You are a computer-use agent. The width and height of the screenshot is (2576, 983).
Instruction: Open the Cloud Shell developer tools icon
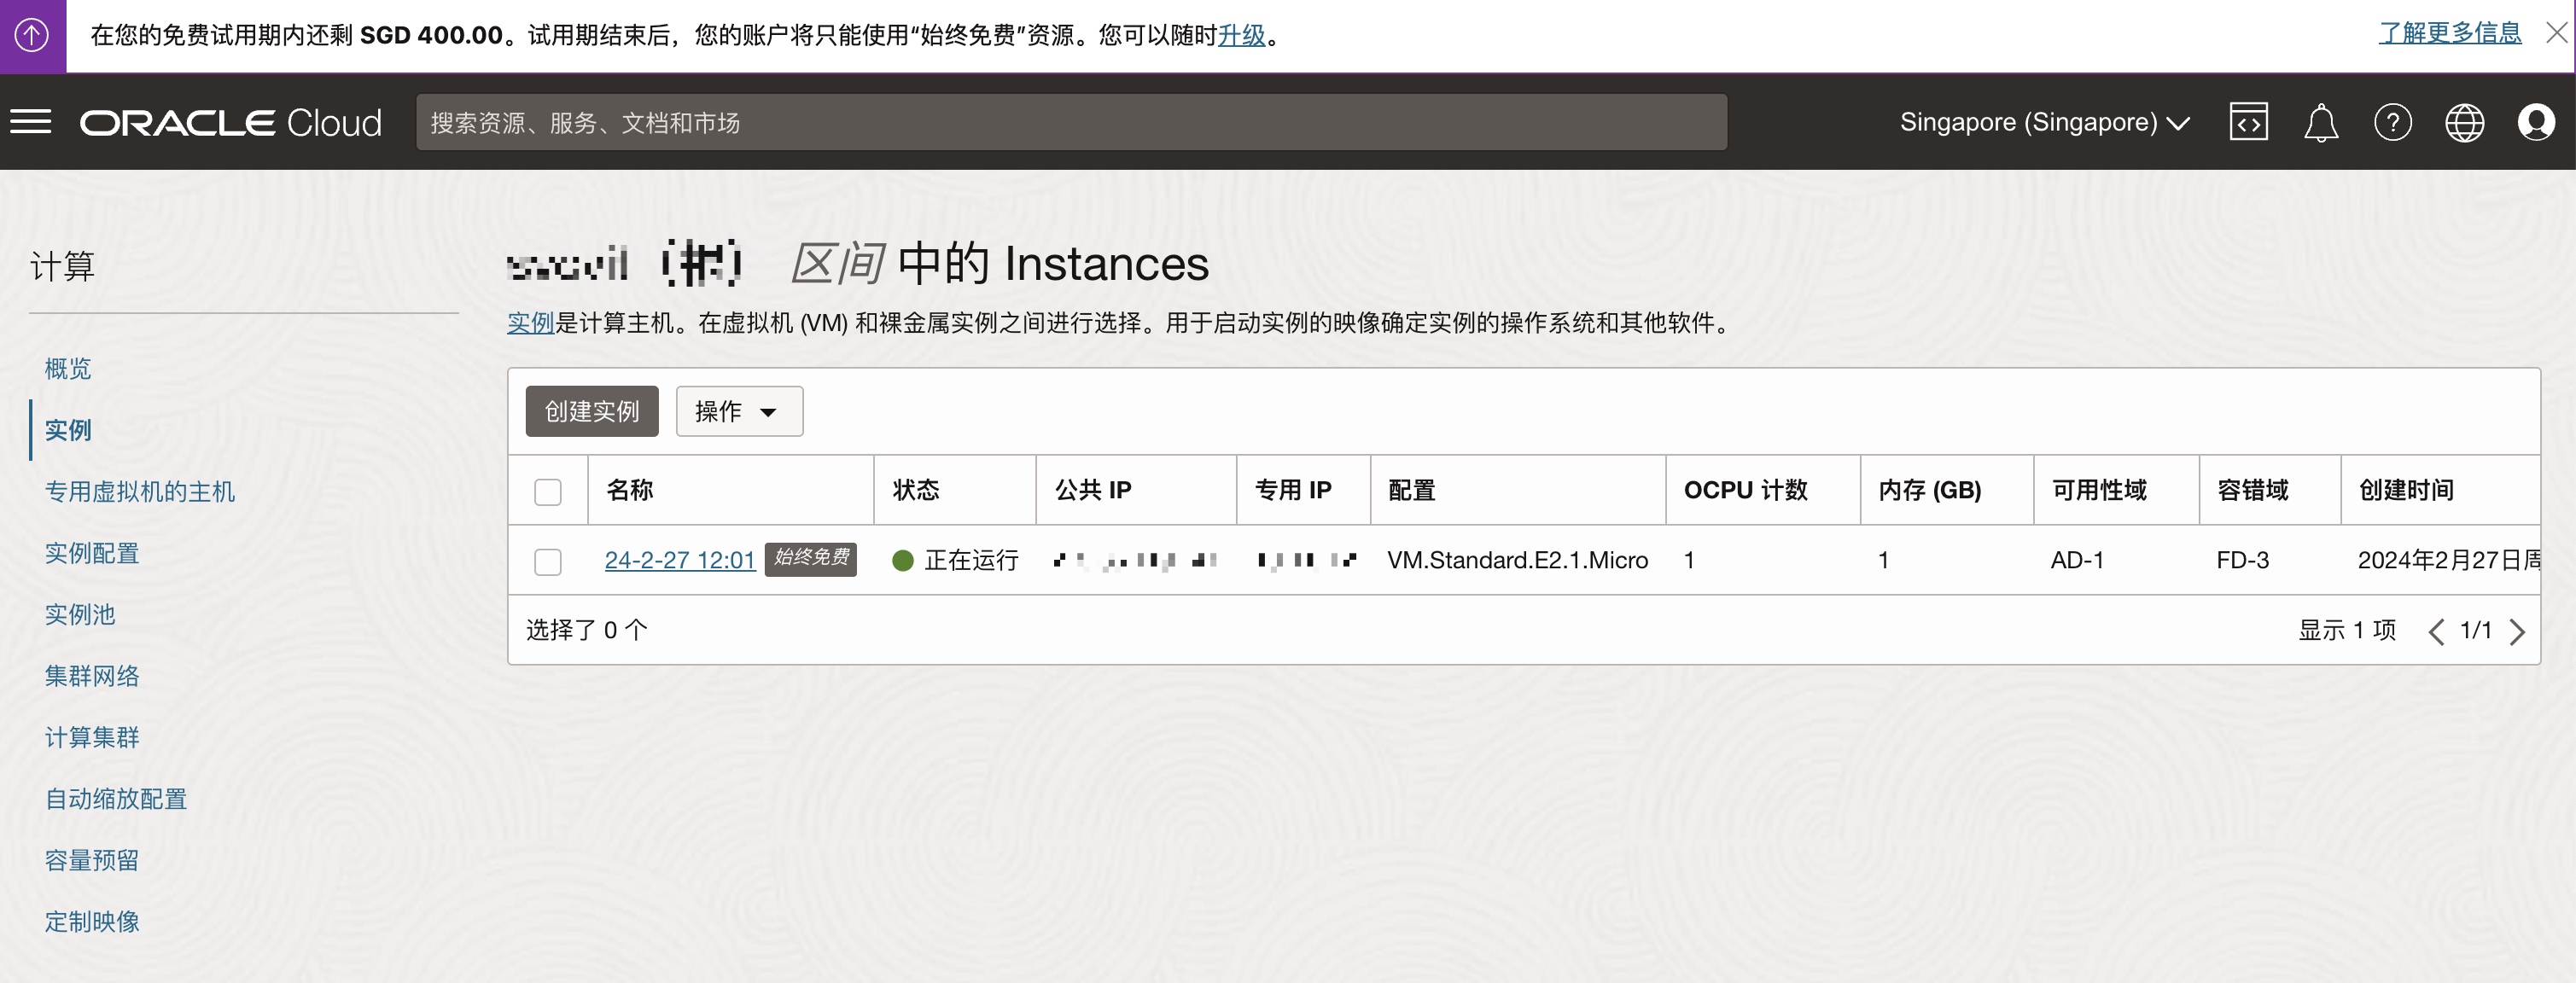pos(2248,122)
